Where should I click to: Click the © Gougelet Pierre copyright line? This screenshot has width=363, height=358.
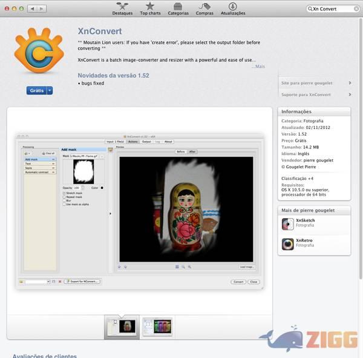[x=299, y=167]
